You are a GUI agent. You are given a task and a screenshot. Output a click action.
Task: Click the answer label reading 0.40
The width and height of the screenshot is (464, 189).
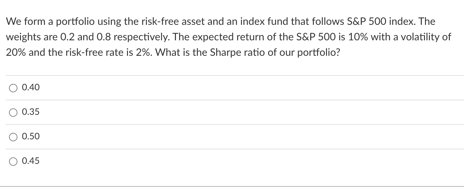coord(30,87)
